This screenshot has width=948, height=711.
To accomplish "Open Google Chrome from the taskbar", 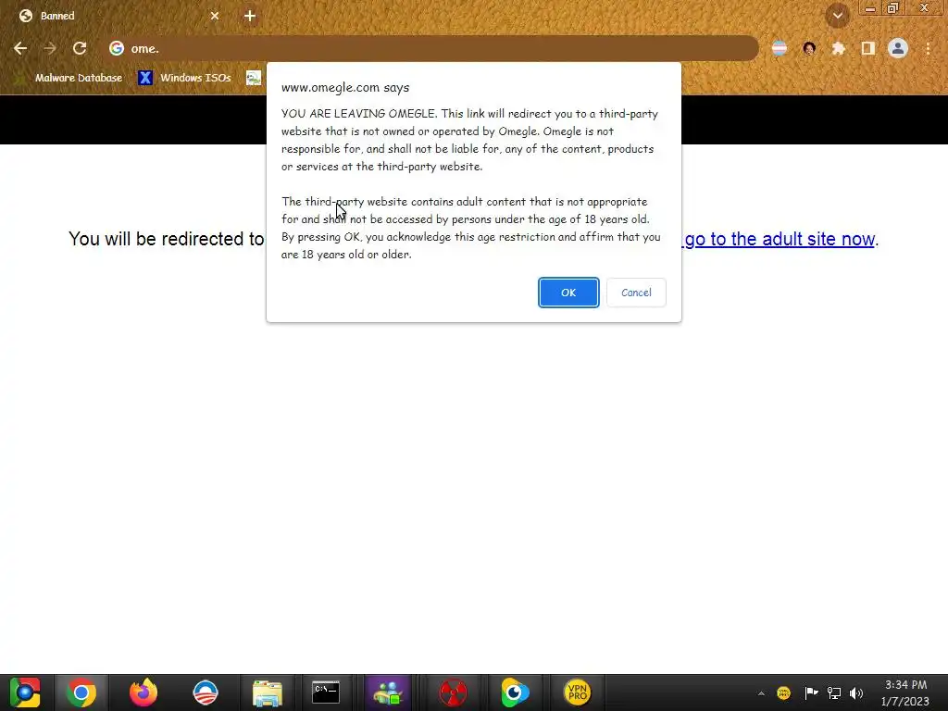I will (x=81, y=692).
